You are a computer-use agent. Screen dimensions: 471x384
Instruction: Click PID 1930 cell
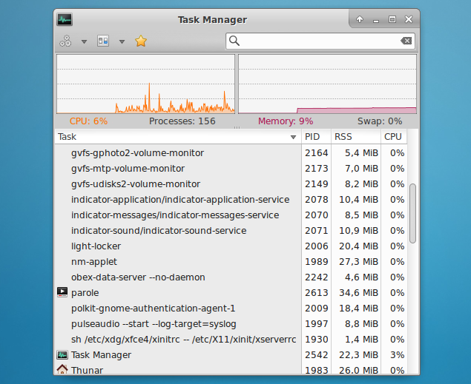pyautogui.click(x=316, y=339)
